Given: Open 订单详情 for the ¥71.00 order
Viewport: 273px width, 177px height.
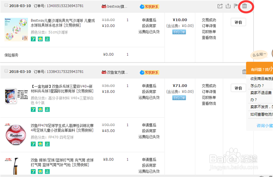Looking at the screenshot, I should 209,92.
